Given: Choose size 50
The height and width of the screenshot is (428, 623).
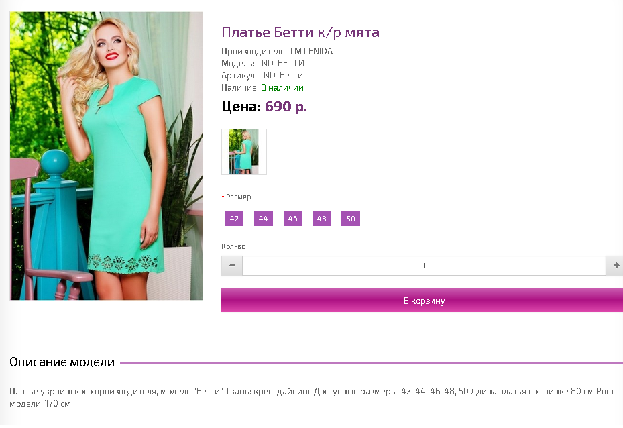Looking at the screenshot, I should (351, 219).
